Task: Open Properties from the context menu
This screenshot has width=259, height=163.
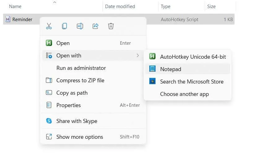Action: point(68,105)
